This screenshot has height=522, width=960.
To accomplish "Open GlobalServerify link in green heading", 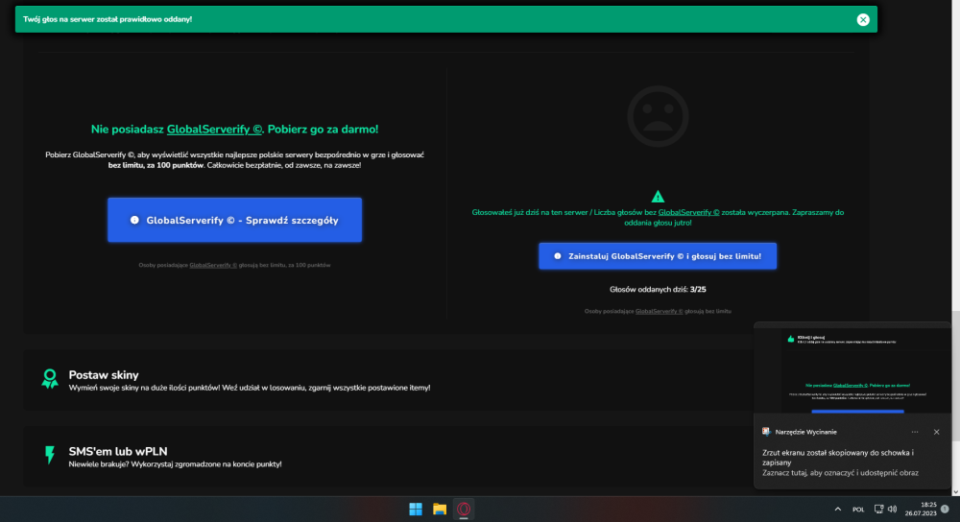I will pos(214,130).
